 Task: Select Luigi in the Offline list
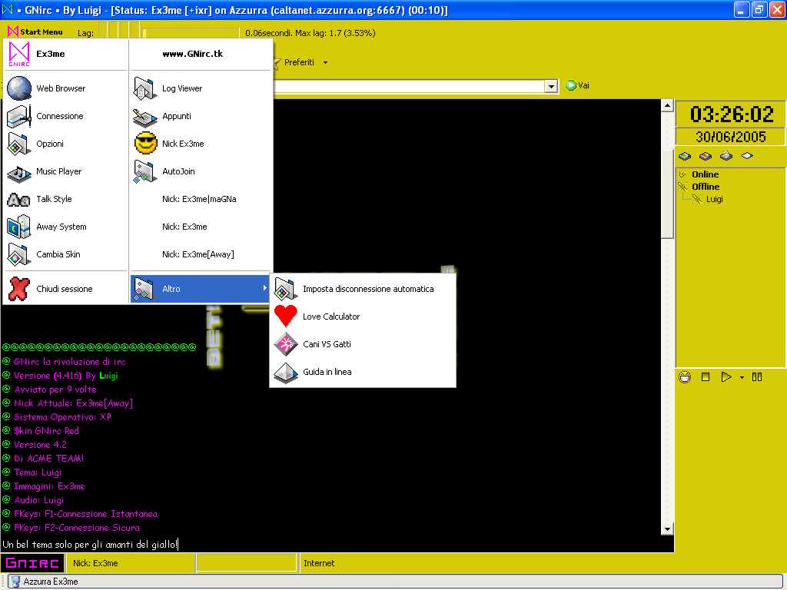click(714, 199)
